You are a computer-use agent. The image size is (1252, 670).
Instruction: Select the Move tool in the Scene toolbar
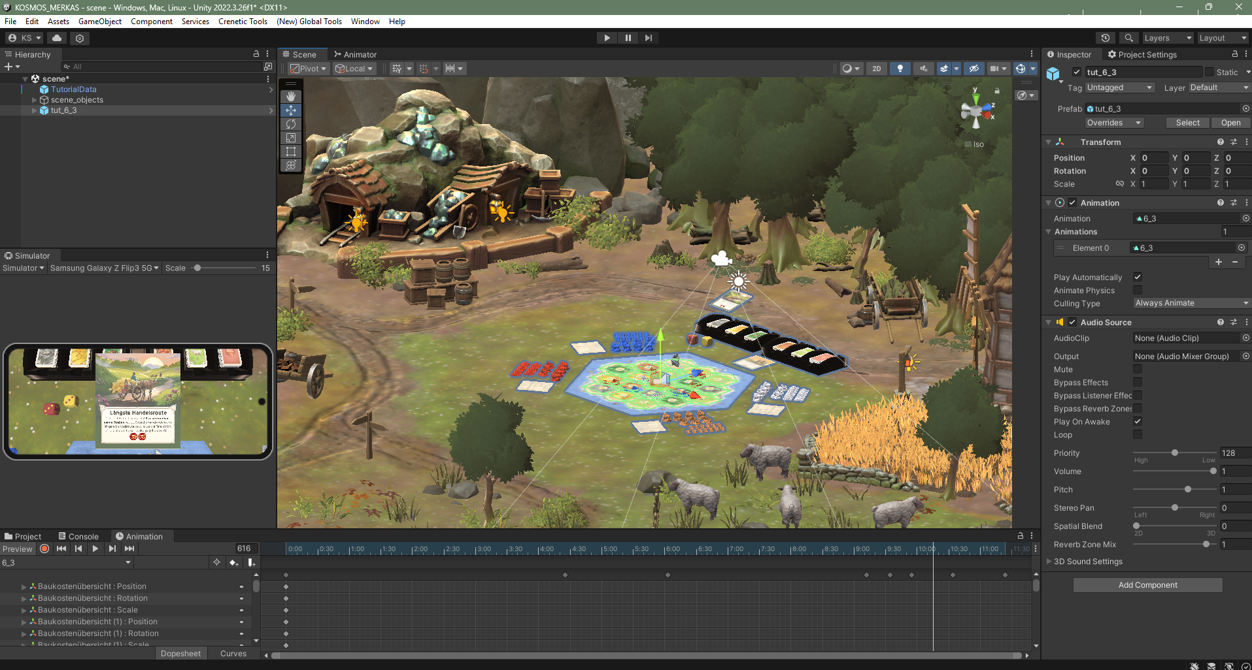pos(291,110)
